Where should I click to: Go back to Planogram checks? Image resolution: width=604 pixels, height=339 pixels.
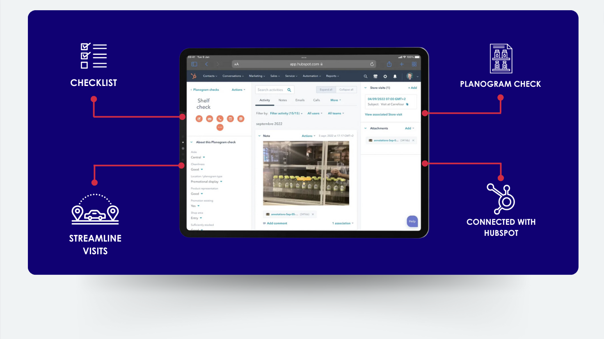click(x=204, y=90)
